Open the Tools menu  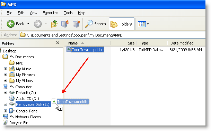tap(68, 13)
